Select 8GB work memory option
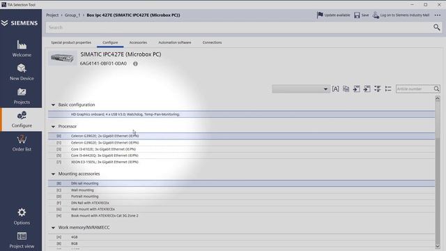Viewport: 446px width, 251px height. [241, 243]
